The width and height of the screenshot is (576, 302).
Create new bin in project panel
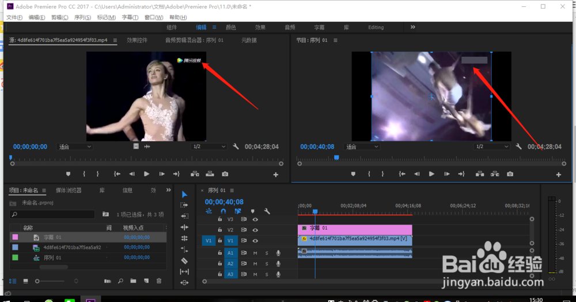tap(133, 281)
